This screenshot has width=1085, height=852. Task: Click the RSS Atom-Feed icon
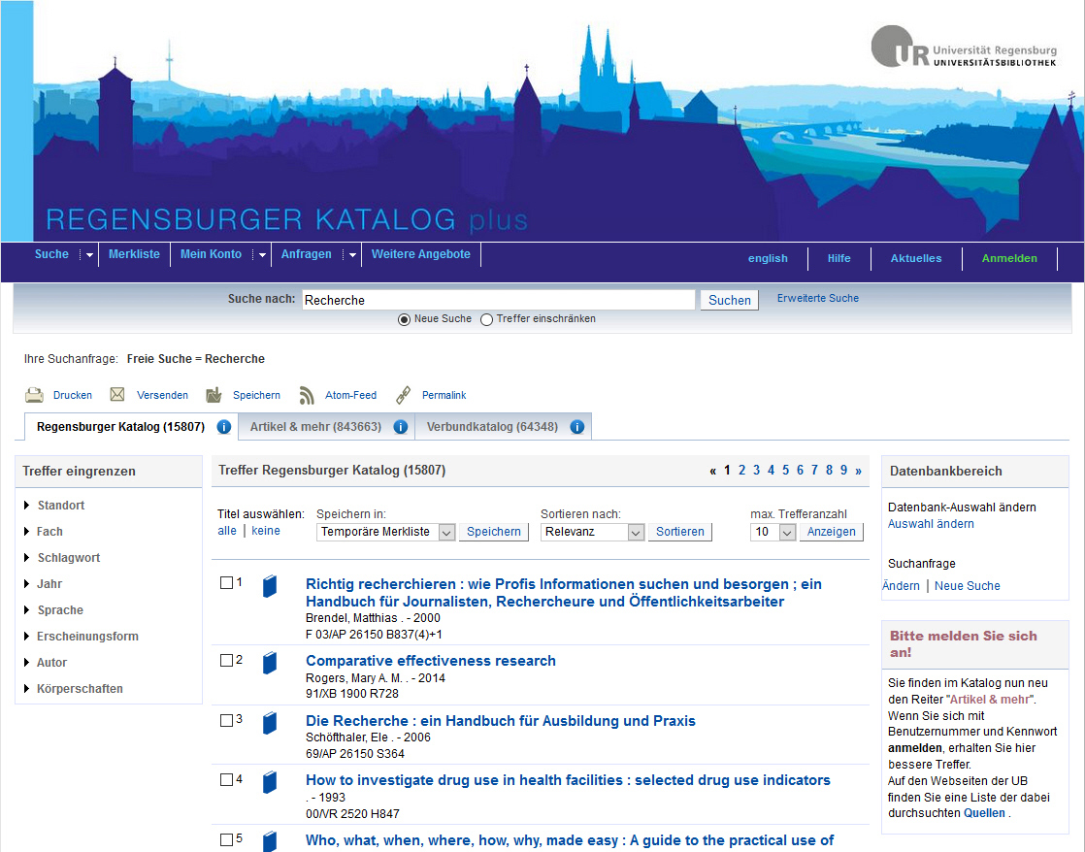pyautogui.click(x=307, y=395)
